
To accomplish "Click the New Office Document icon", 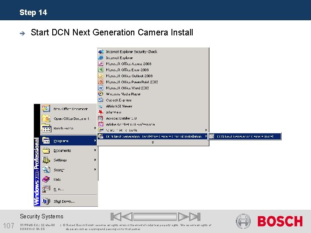I will point(46,109).
